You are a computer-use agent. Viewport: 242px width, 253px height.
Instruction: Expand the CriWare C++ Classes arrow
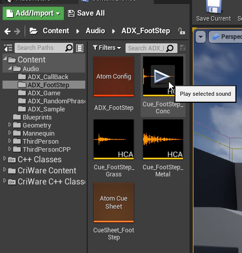tap(5, 181)
